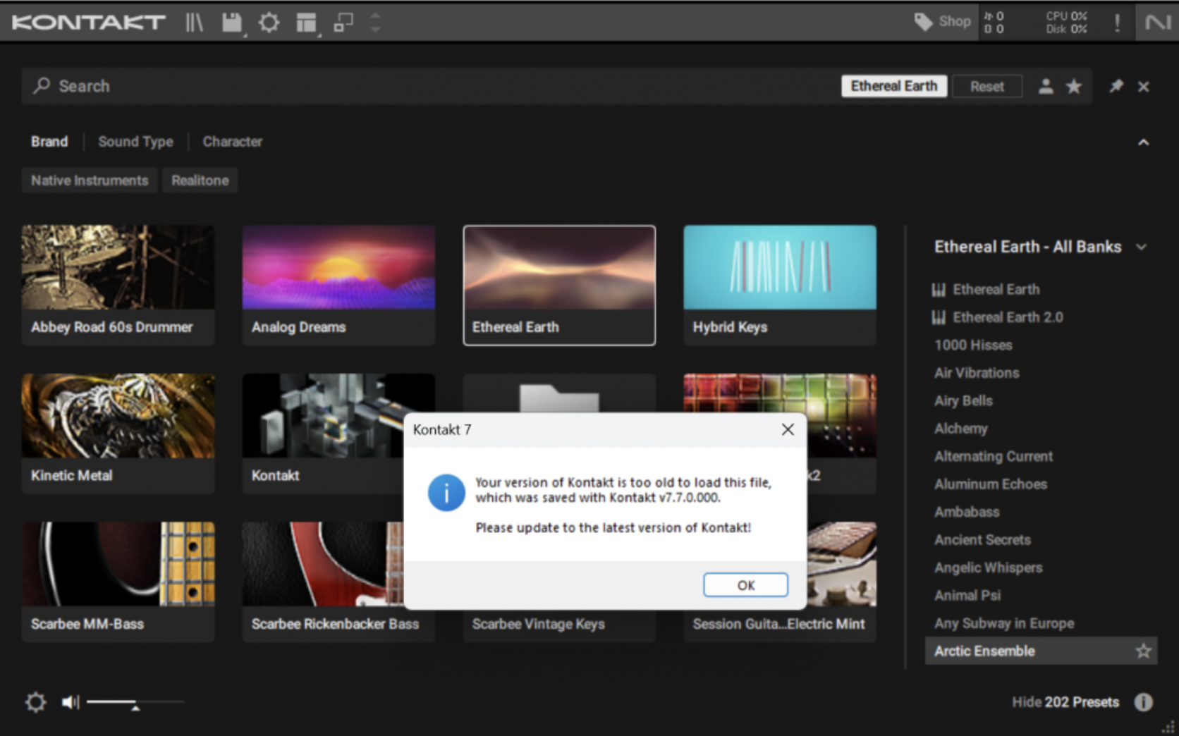Select the Arctic Ensemble preset
The height and width of the screenshot is (736, 1179).
pos(1041,651)
